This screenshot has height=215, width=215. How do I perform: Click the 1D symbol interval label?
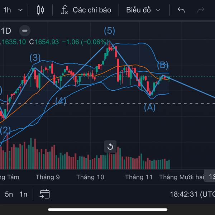coord(6,31)
